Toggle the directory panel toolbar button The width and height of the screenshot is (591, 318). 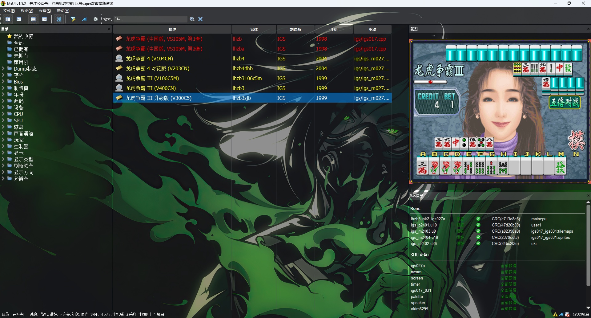pyautogui.click(x=8, y=19)
